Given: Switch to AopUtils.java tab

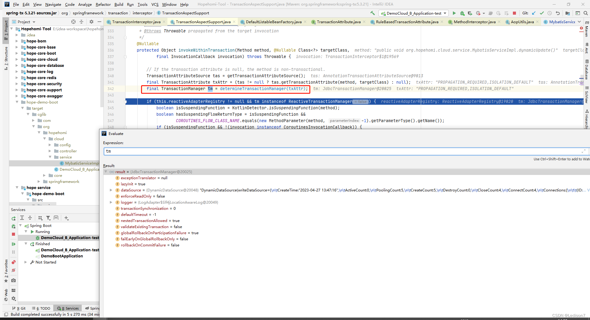Looking at the screenshot, I should point(522,22).
